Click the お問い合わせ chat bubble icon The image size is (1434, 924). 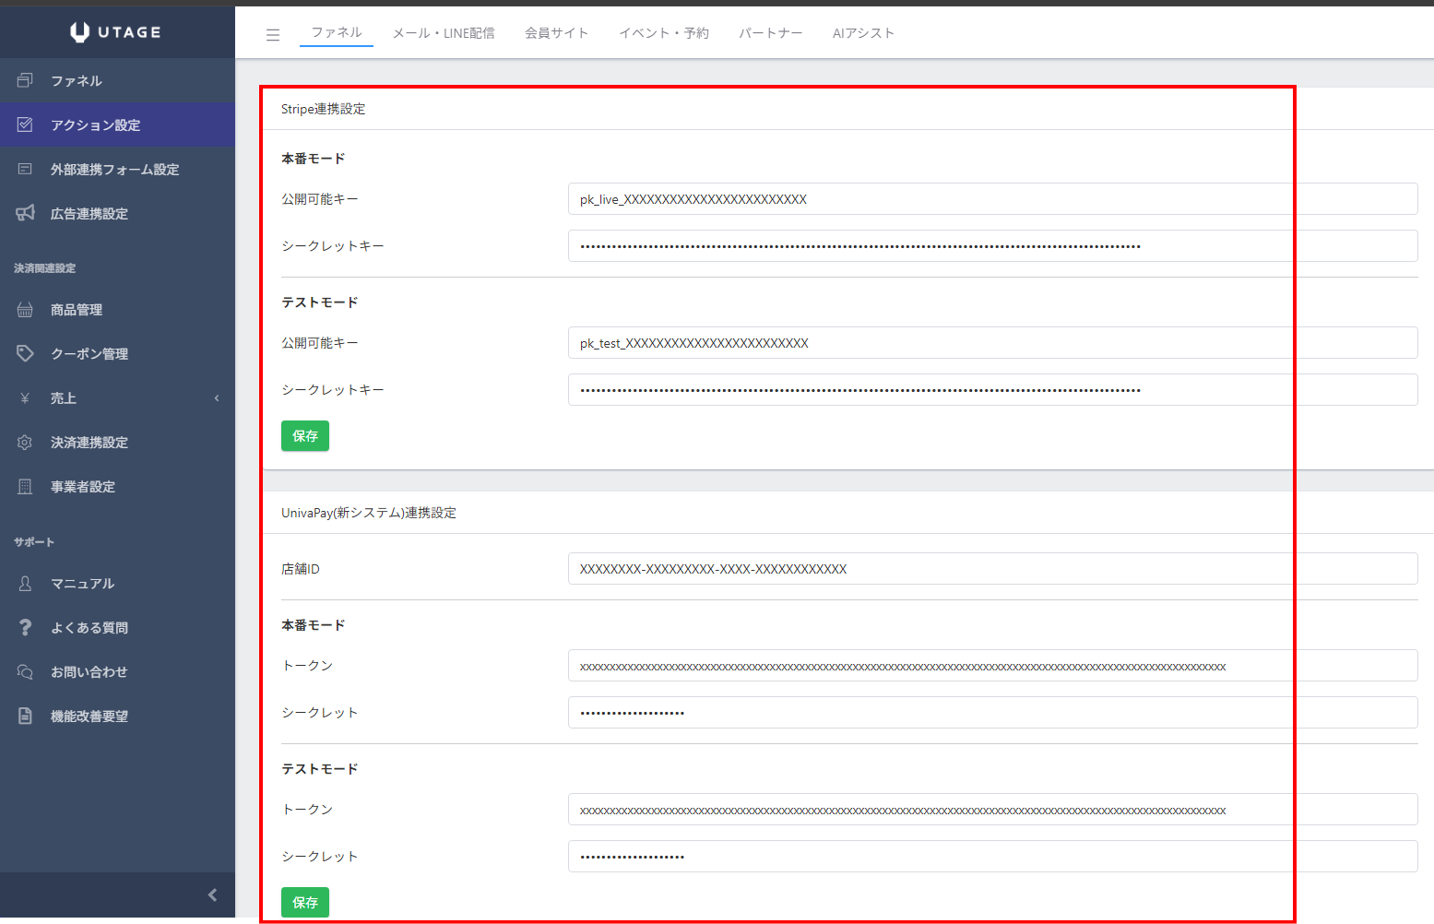coord(25,671)
